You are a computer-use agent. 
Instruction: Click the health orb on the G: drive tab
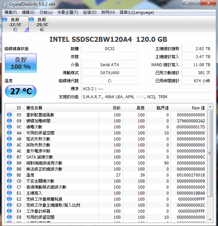click(x=31, y=19)
